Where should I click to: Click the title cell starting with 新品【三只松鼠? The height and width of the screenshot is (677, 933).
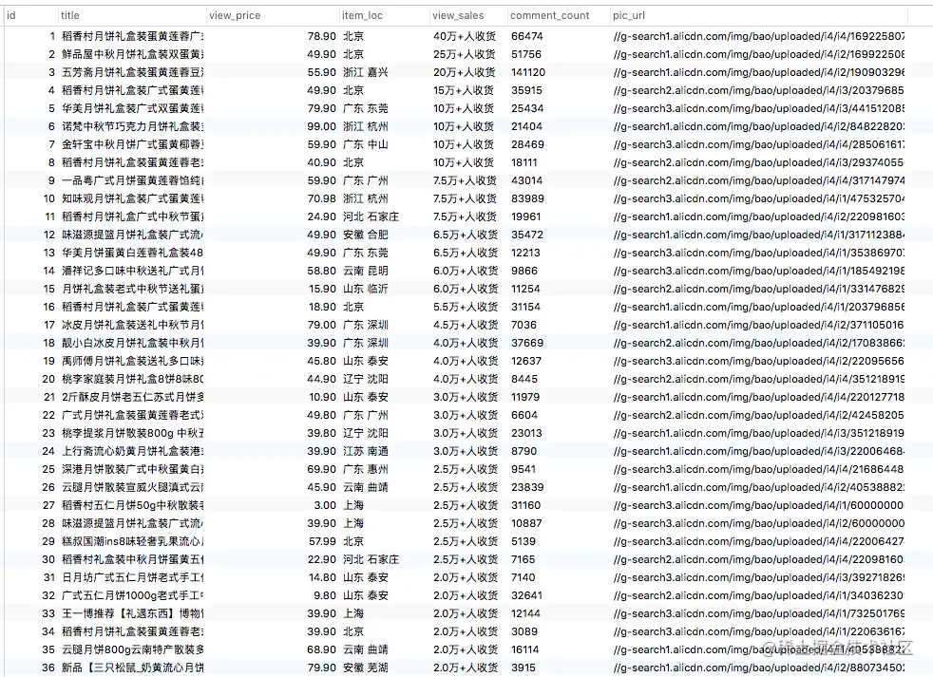[x=132, y=668]
